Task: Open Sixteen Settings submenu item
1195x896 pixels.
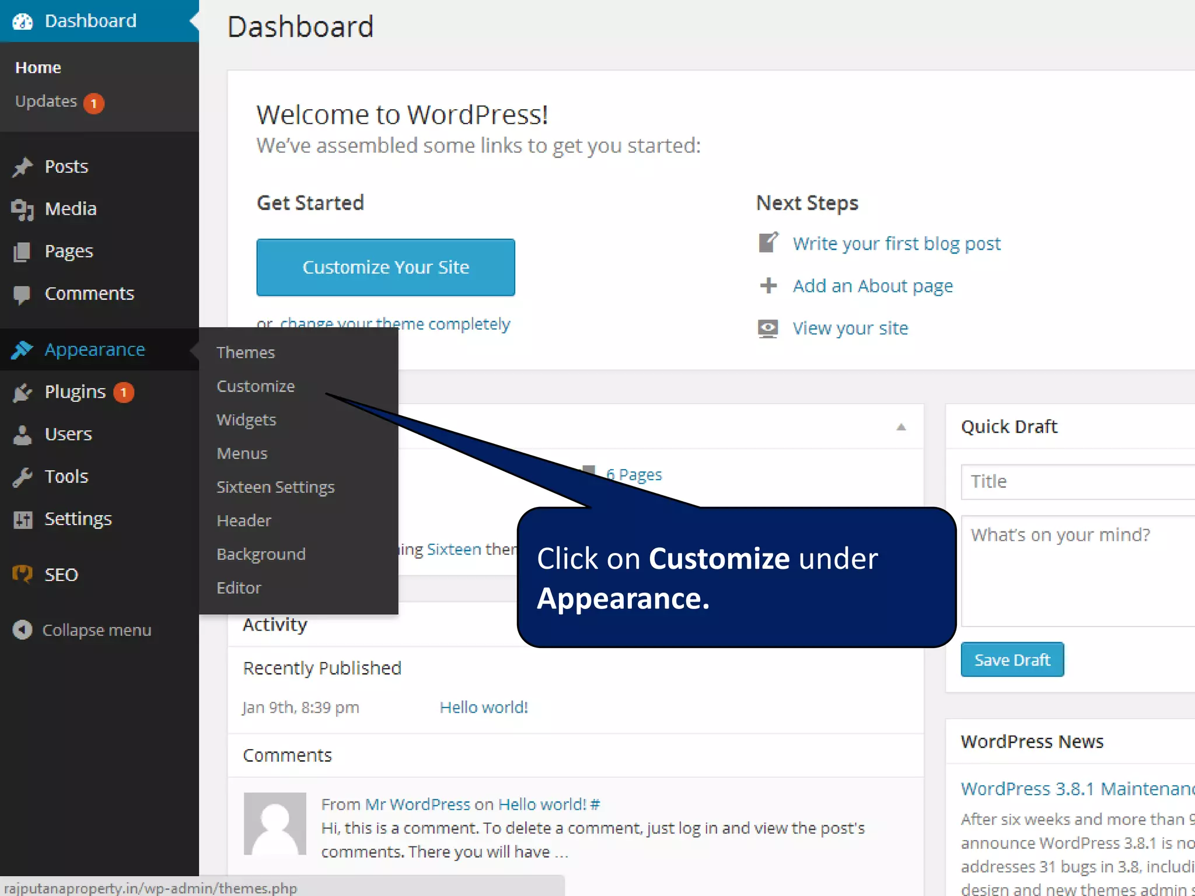Action: 275,487
